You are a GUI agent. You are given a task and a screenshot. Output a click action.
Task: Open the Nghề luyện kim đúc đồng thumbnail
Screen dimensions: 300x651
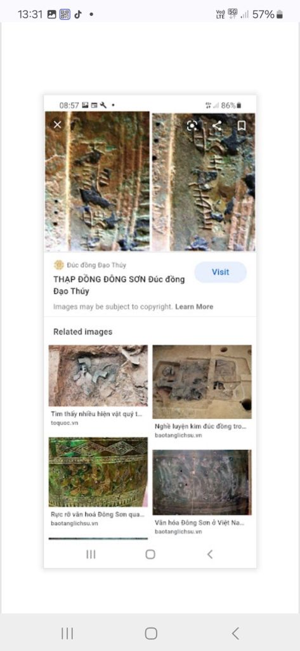coord(202,381)
